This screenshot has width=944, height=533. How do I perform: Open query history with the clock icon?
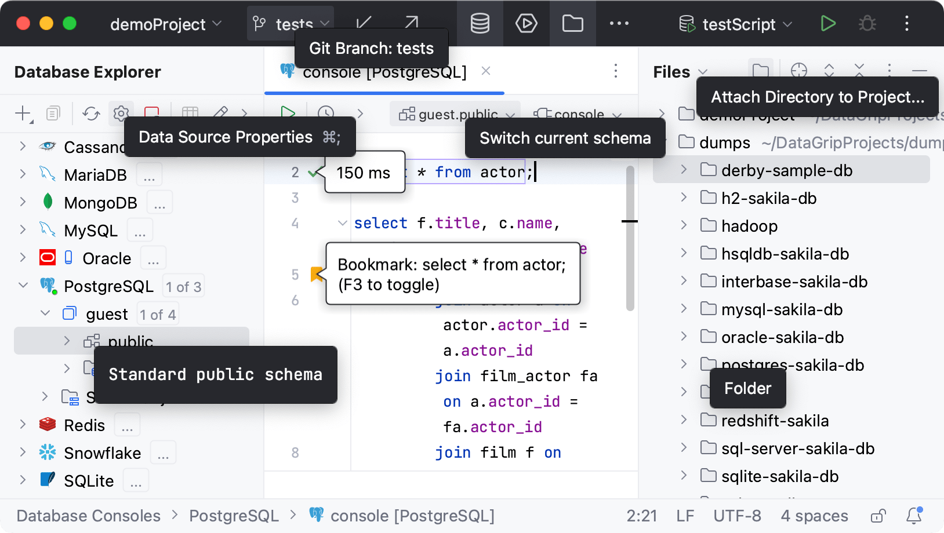click(326, 112)
